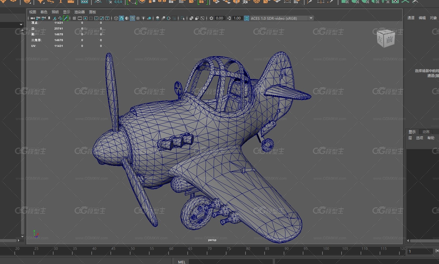Screen dimensions: 439x264
Task: Click the Safe Title icon
Action: click(107, 18)
